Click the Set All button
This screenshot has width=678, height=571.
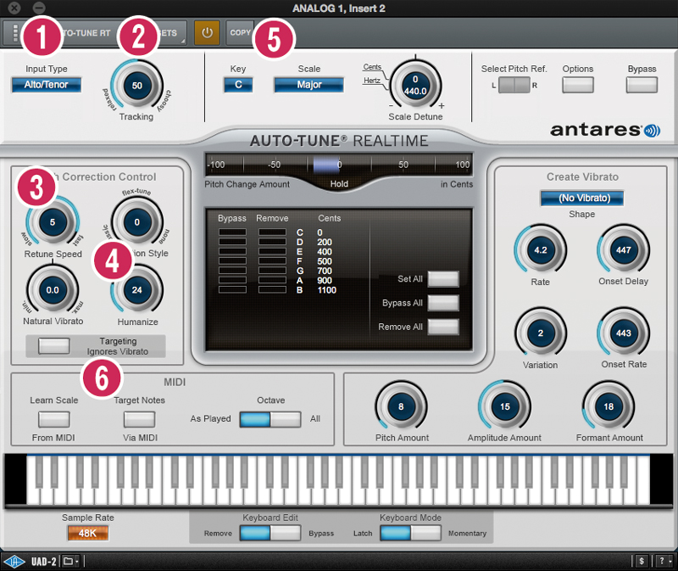443,279
